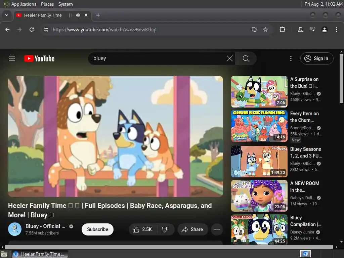The width and height of the screenshot is (344, 258).
Task: Click the magnifier search button
Action: [246, 58]
